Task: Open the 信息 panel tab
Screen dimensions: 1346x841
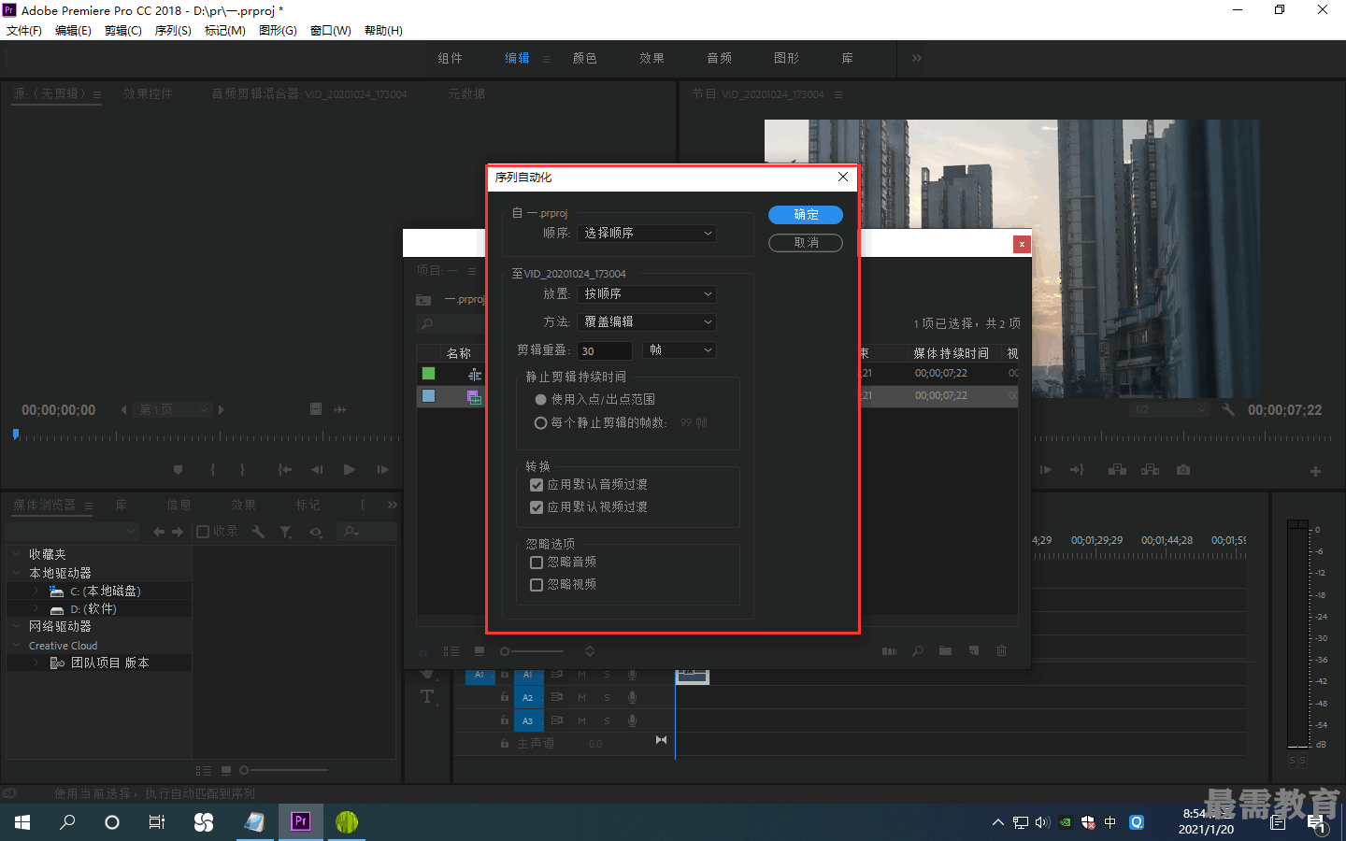Action: 179,505
